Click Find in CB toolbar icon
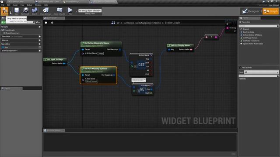This screenshot has height=157, width=280. [x=25, y=11]
